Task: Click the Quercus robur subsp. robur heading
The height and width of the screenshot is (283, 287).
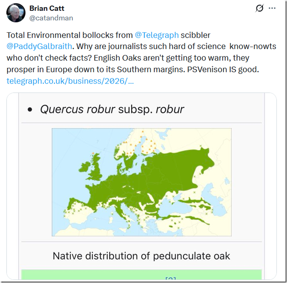Action: (112, 109)
